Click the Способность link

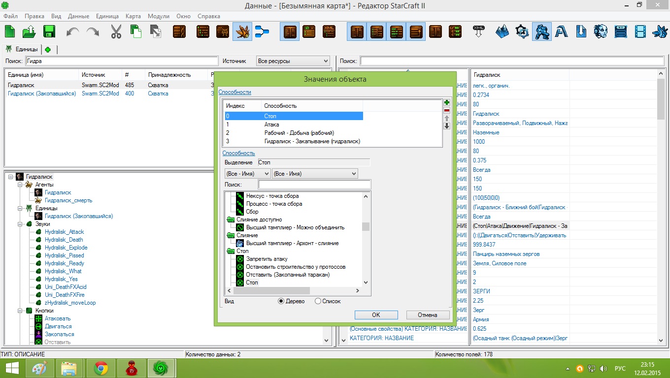pos(238,153)
